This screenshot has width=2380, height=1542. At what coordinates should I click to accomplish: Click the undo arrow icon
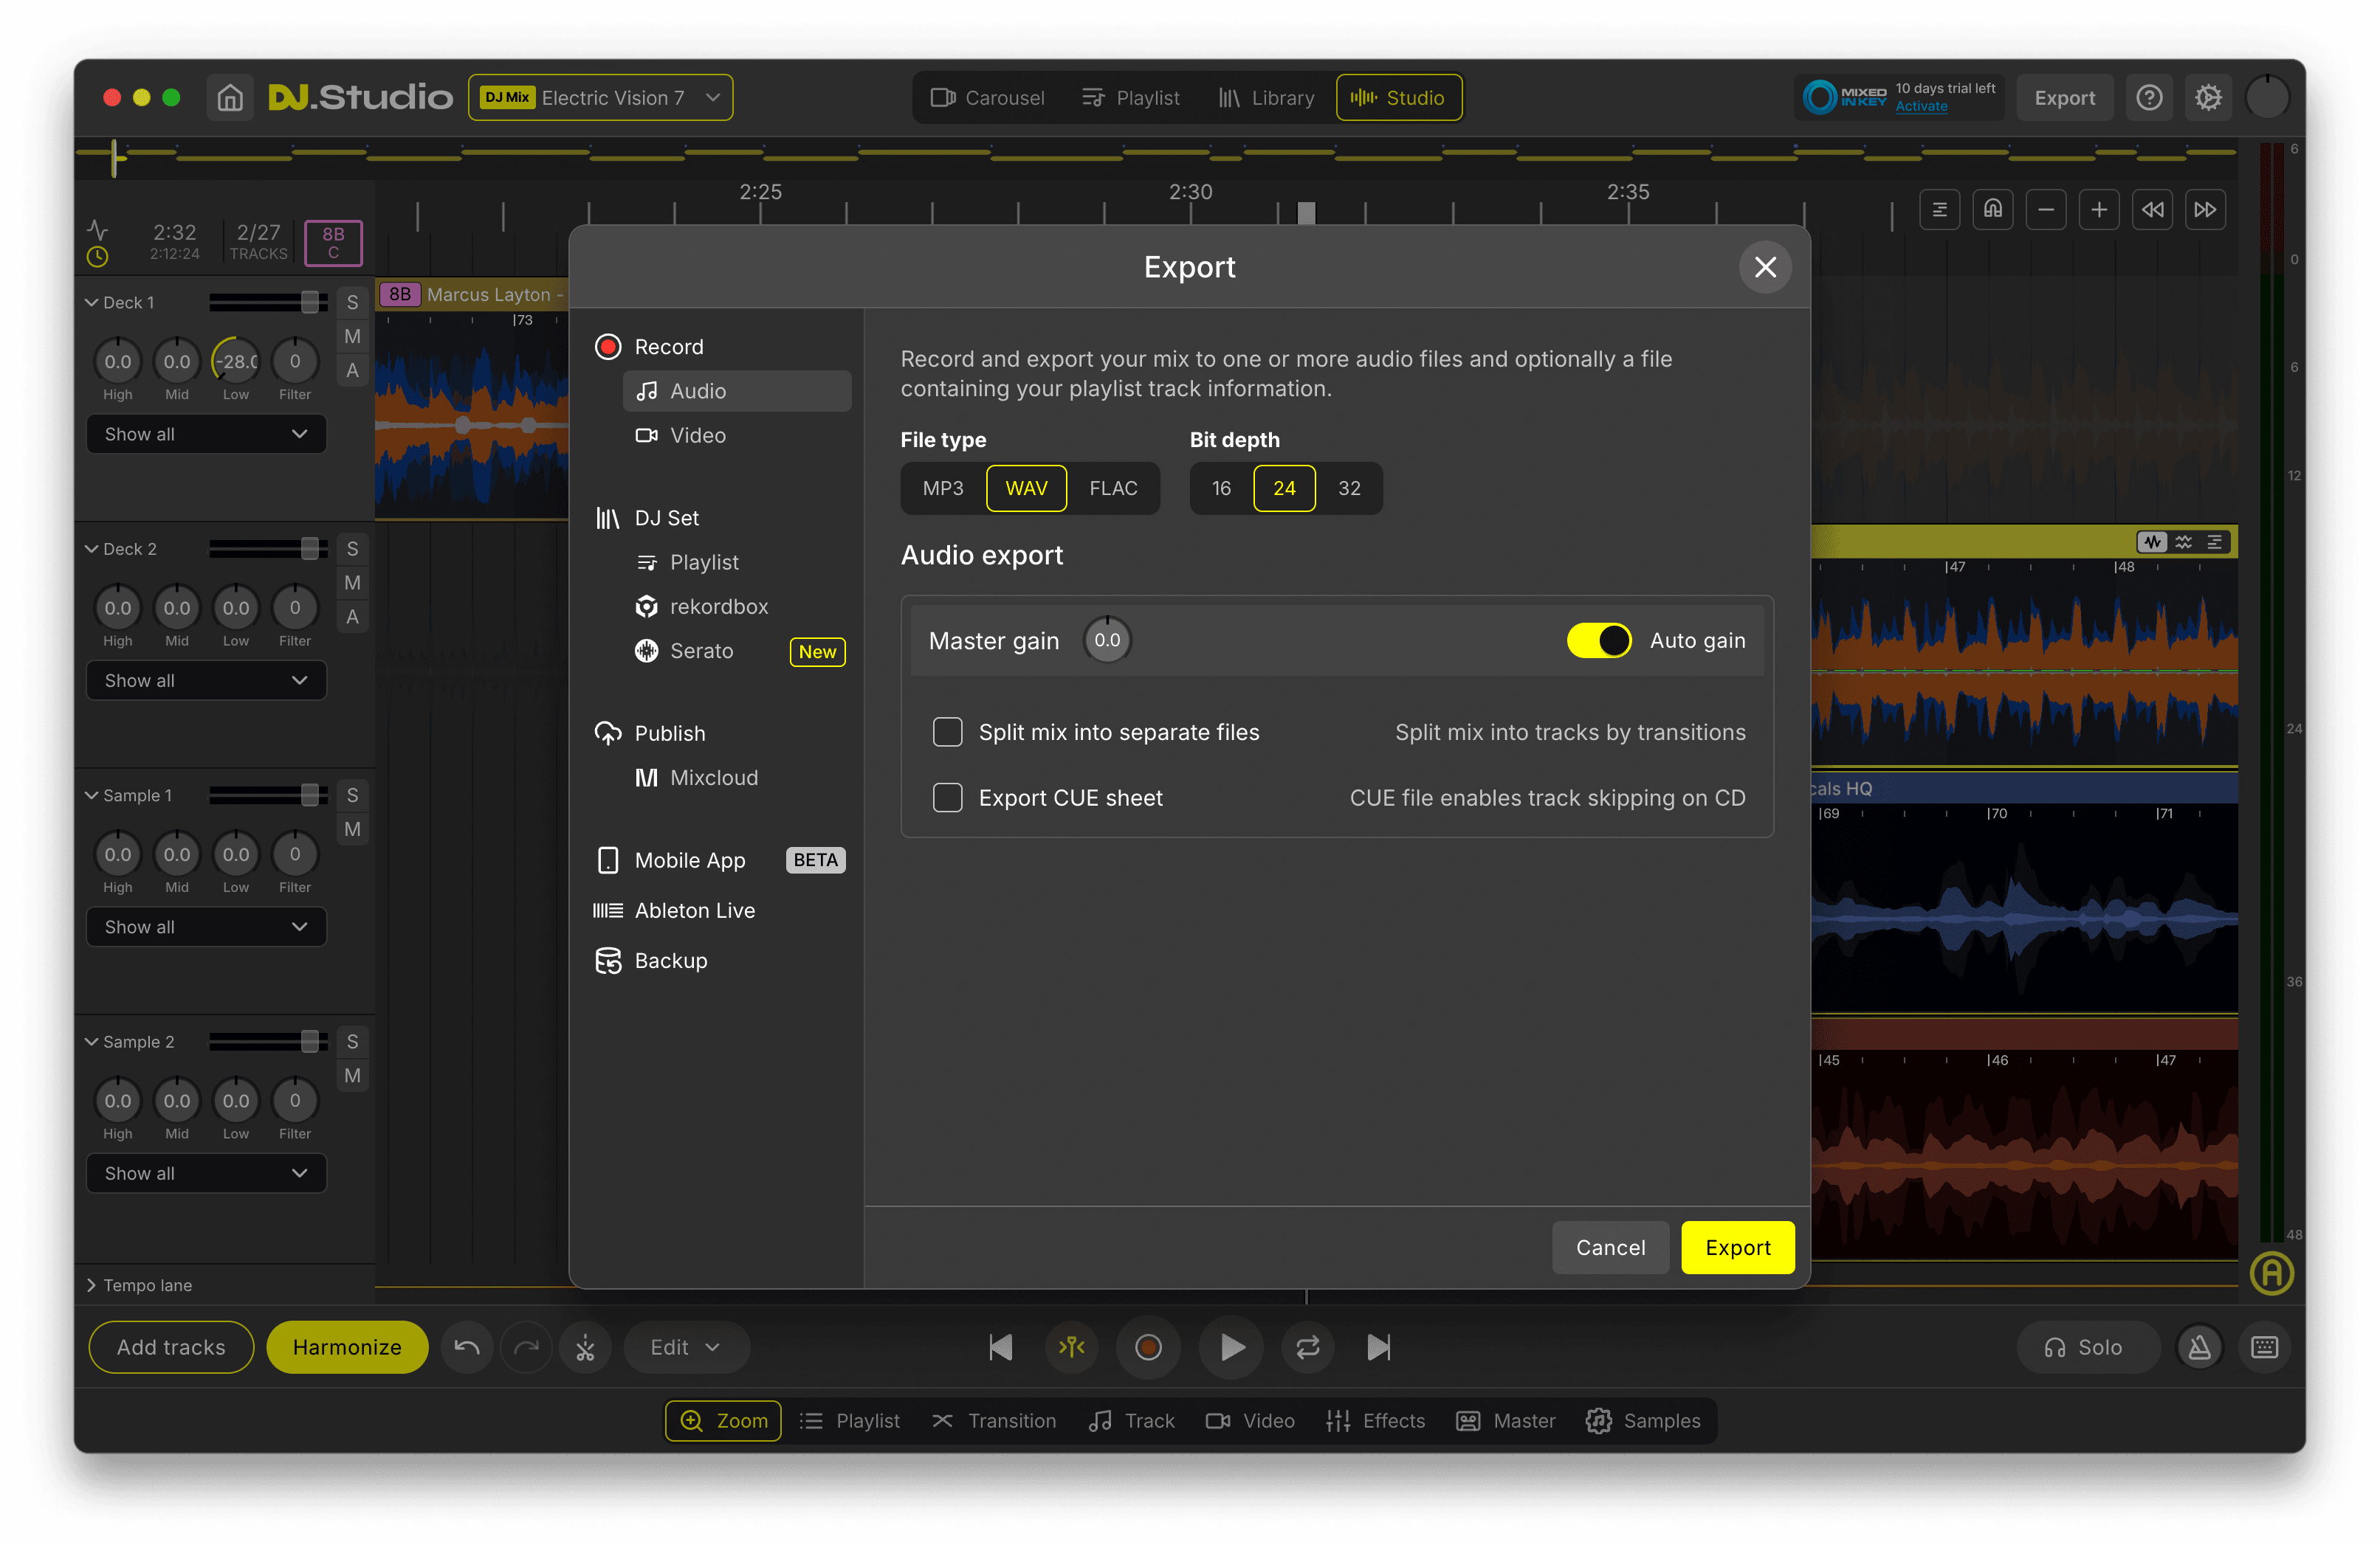click(466, 1347)
